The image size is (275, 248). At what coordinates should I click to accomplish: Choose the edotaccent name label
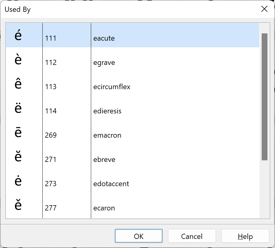click(x=111, y=184)
